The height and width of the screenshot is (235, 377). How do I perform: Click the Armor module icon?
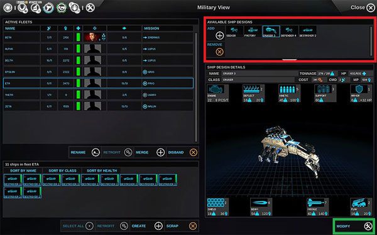pos(359,90)
